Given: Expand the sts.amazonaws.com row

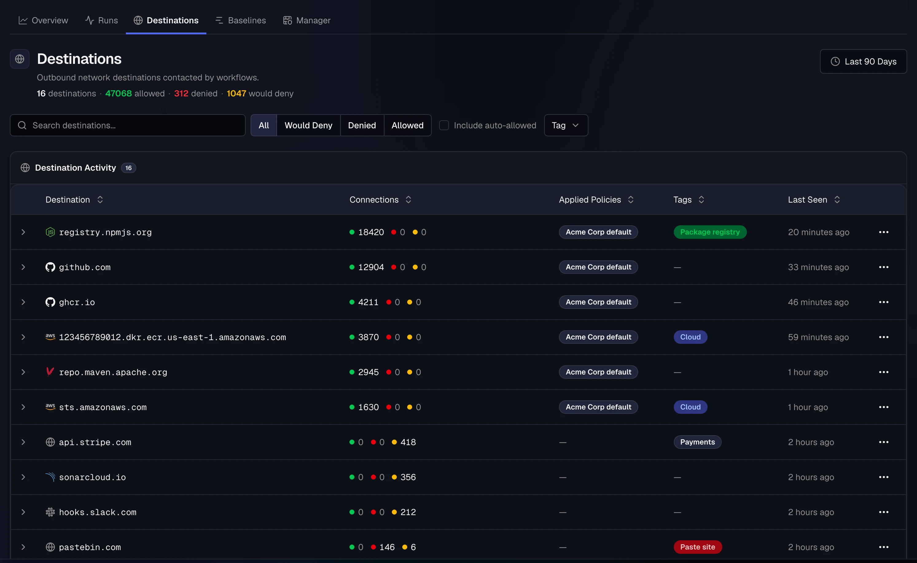Looking at the screenshot, I should pos(23,407).
